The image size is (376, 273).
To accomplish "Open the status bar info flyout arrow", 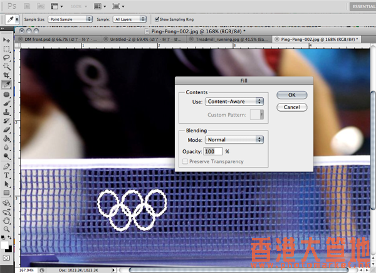I will (113, 270).
